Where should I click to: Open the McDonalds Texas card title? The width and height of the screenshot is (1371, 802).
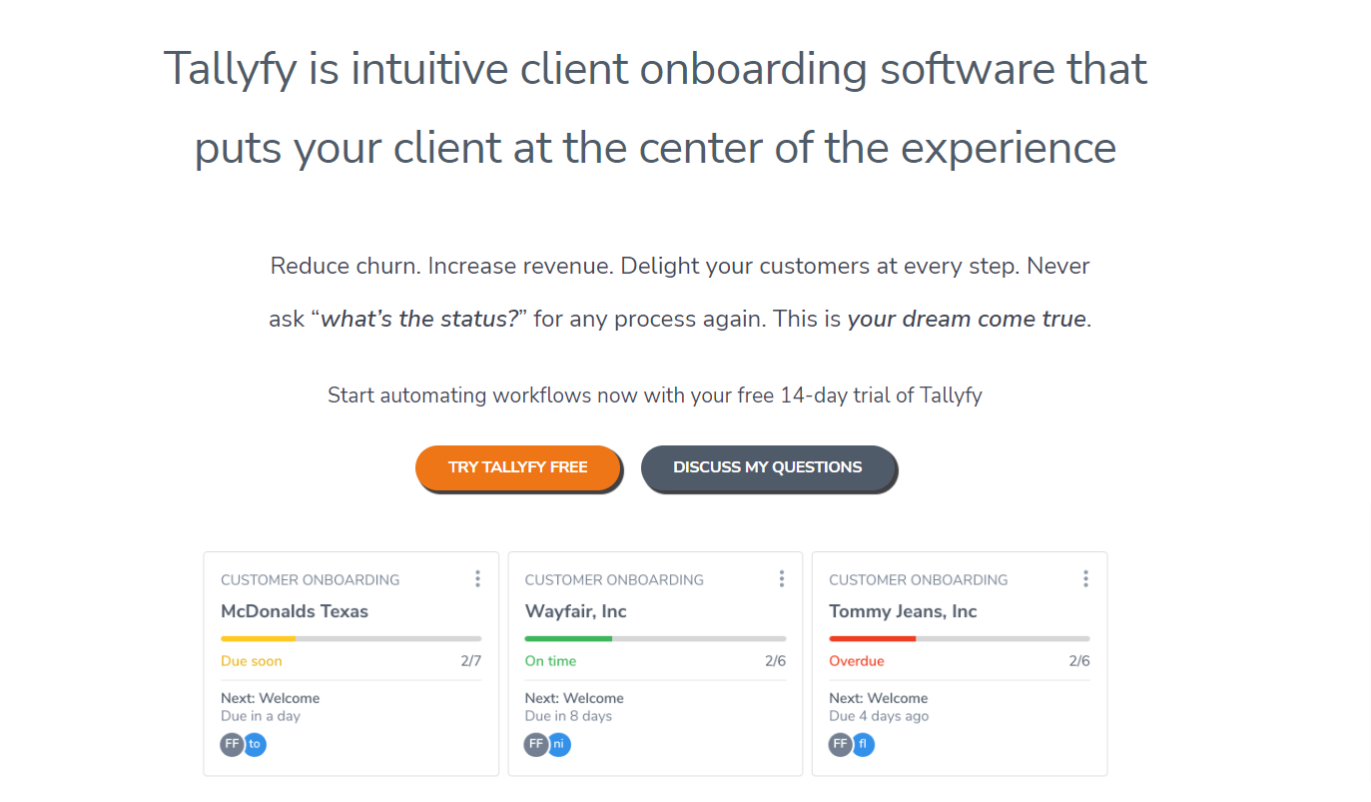(295, 611)
